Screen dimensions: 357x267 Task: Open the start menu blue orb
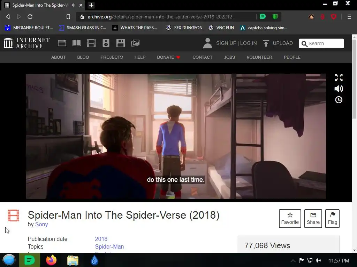point(9,260)
